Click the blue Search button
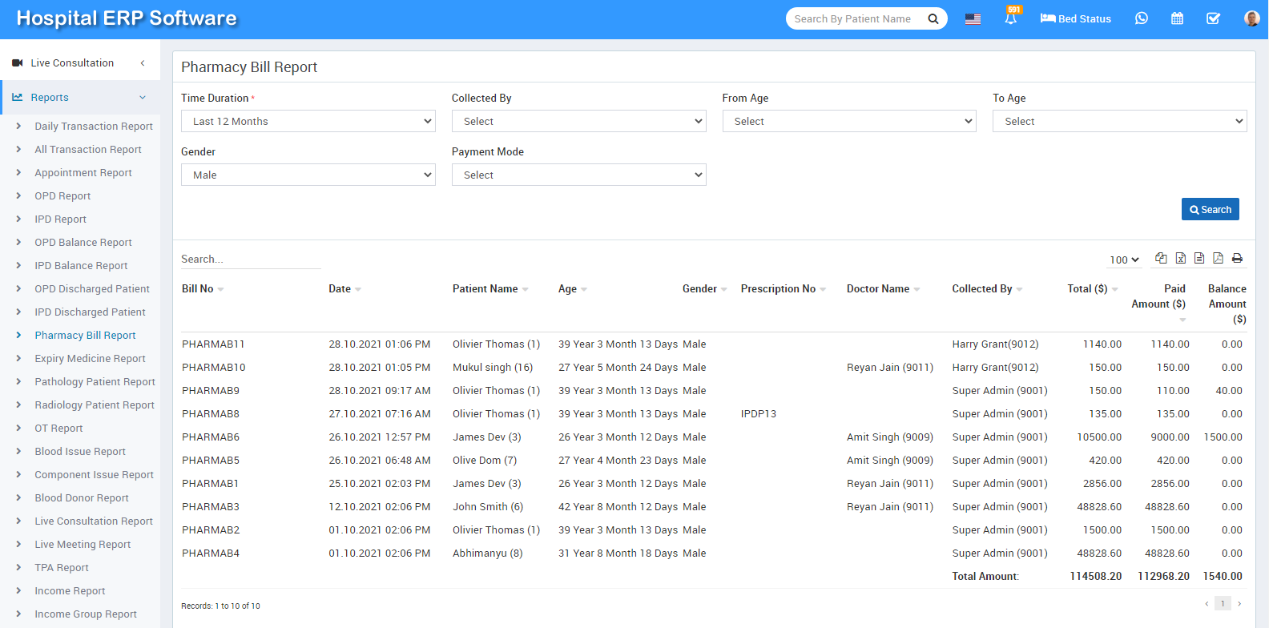 click(x=1210, y=209)
